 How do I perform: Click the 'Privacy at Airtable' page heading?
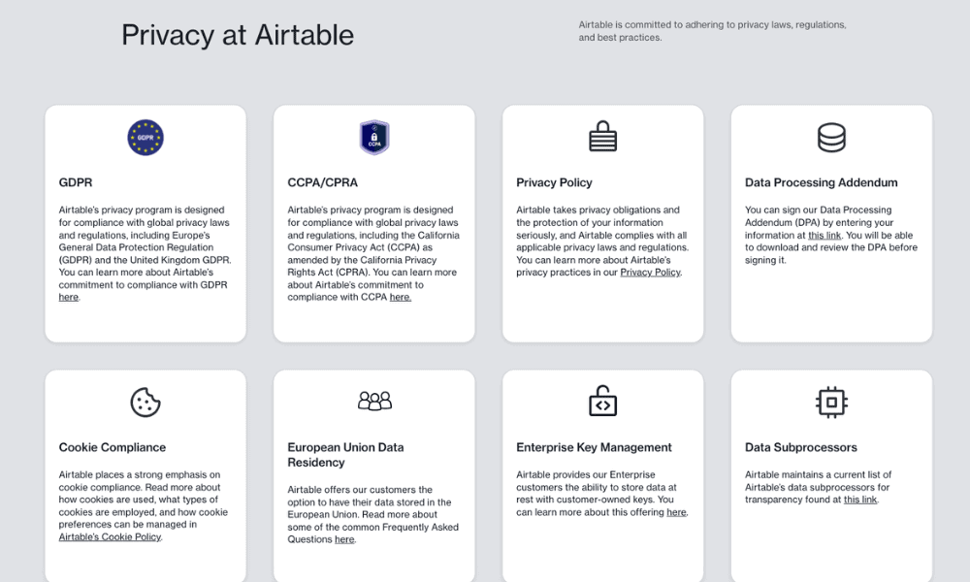coord(238,35)
